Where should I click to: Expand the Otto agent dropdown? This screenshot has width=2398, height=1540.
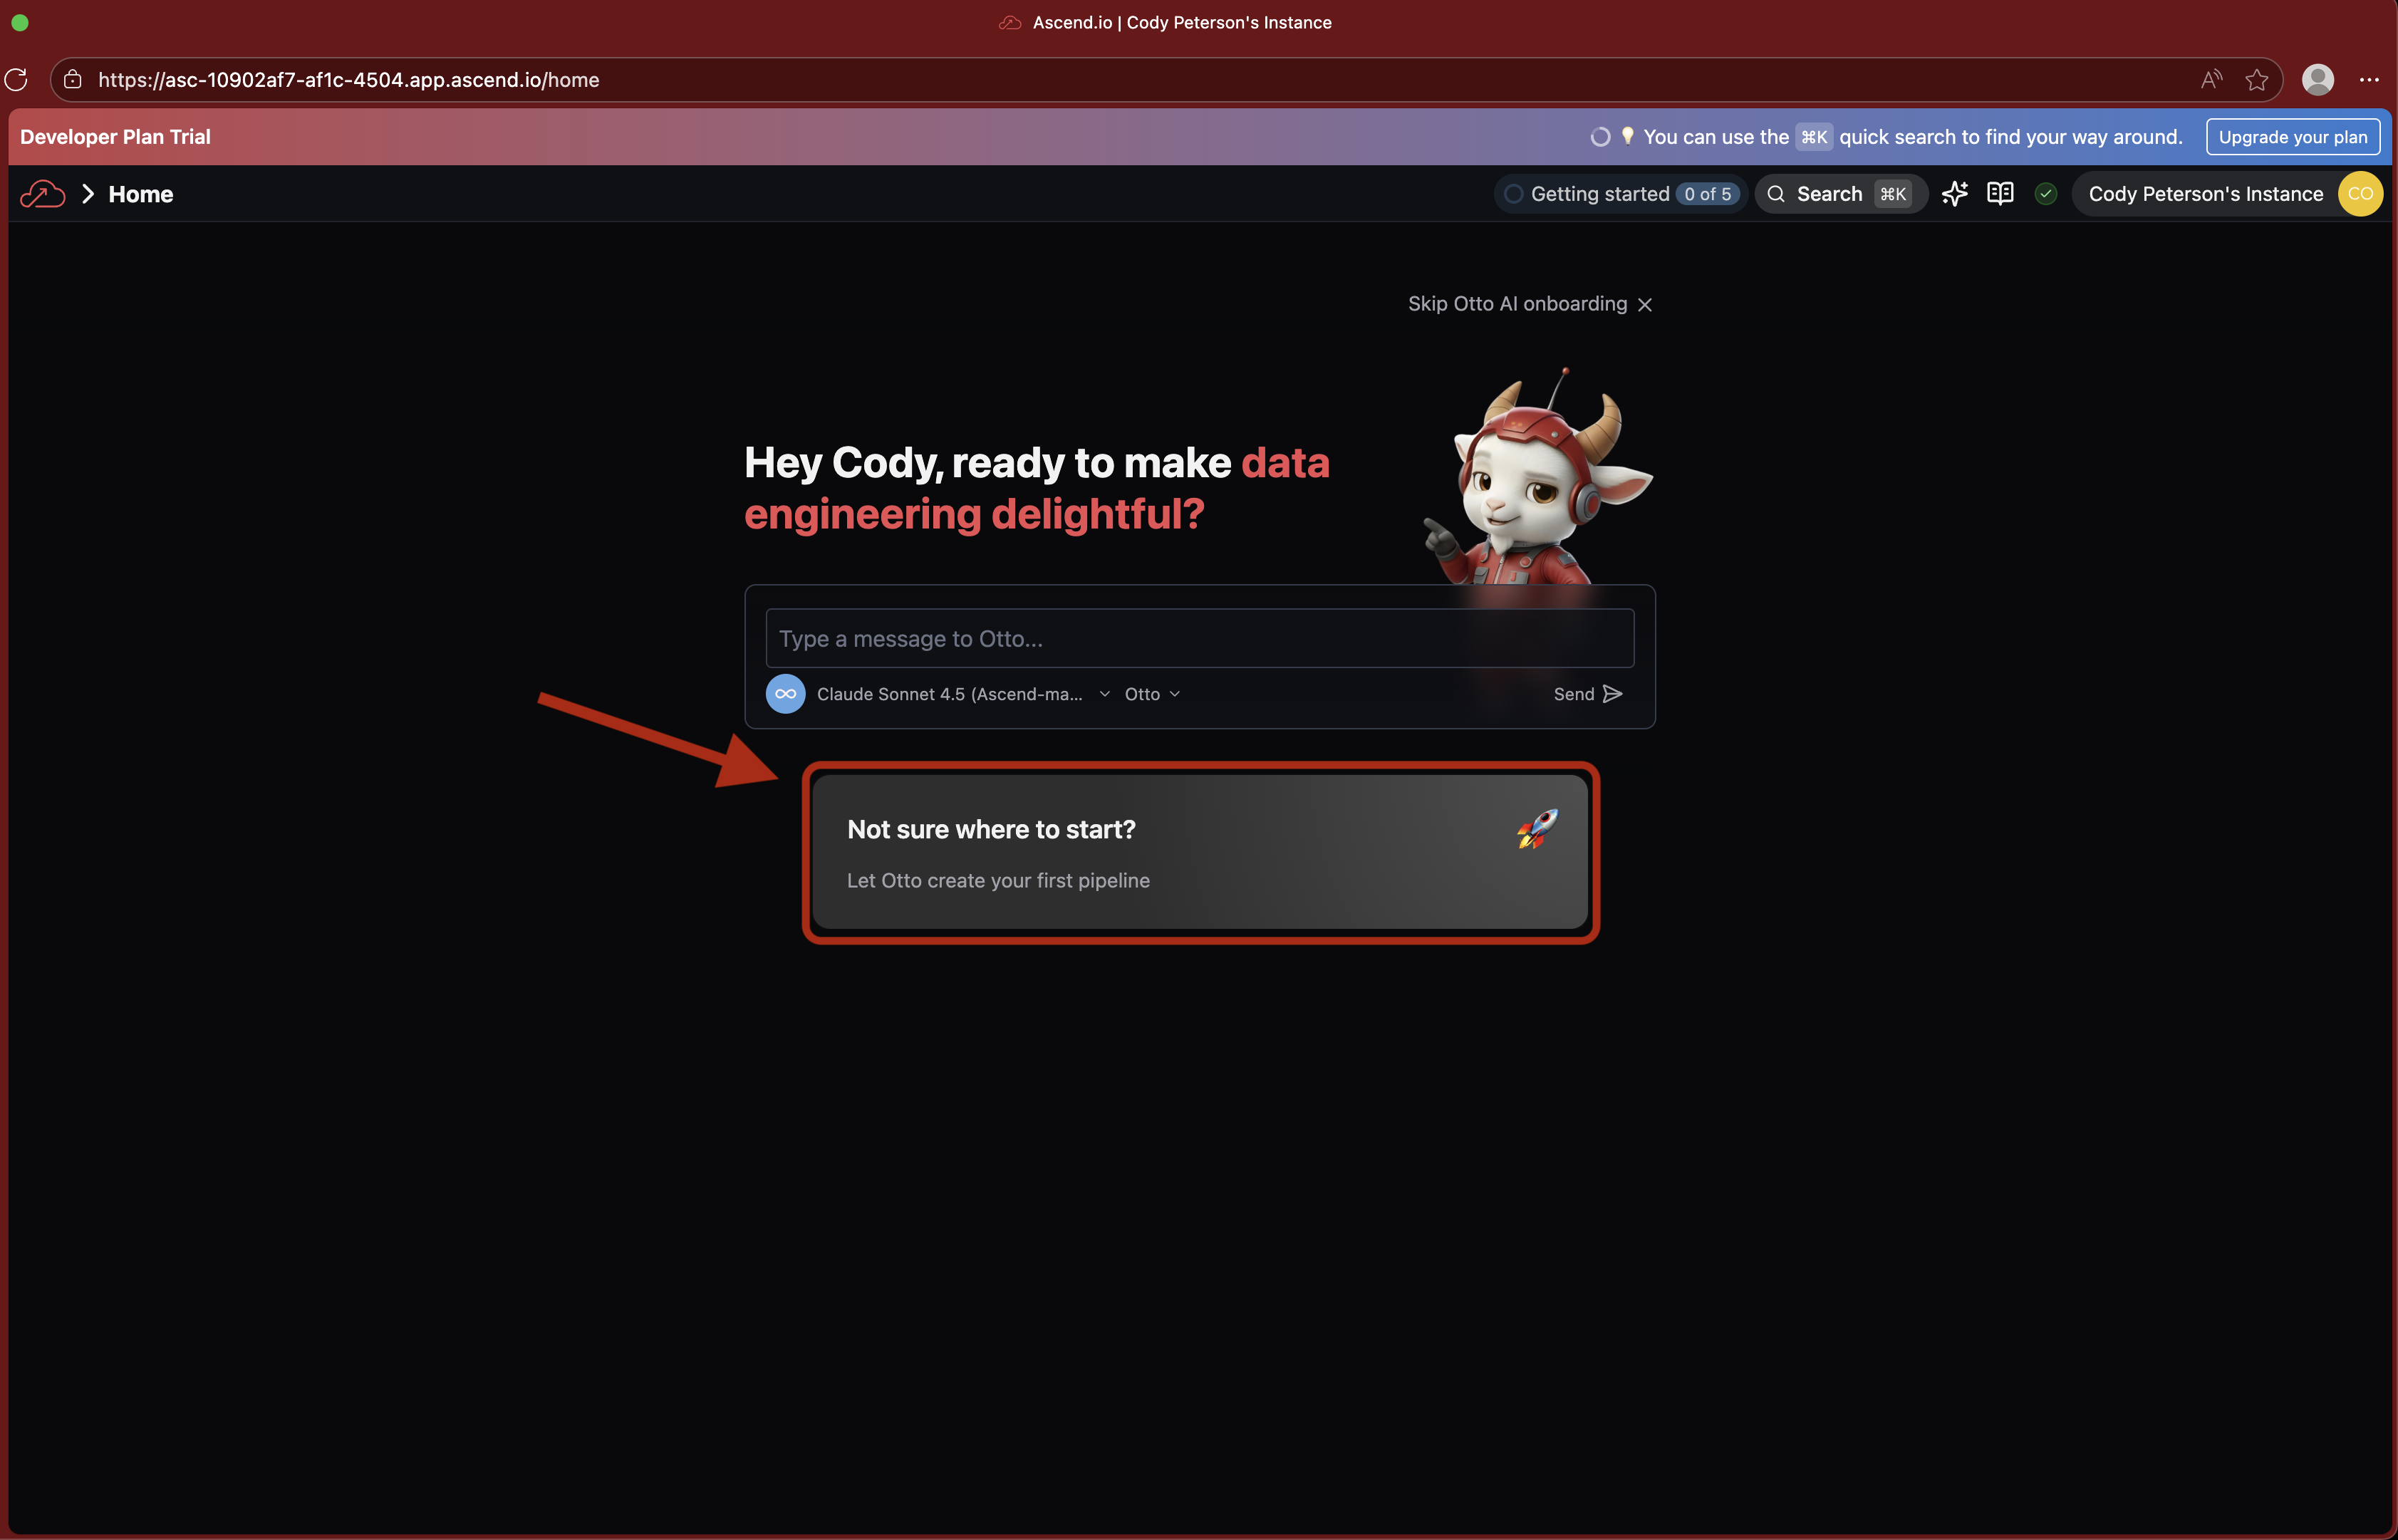[1152, 694]
